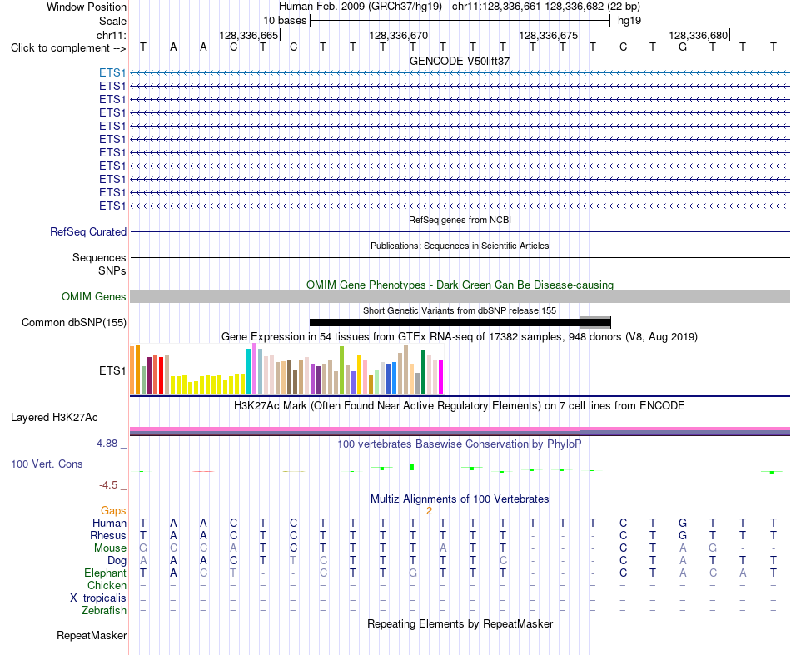The width and height of the screenshot is (791, 655).
Task: Click the cyan bar in GTEx chart
Action: [249, 372]
